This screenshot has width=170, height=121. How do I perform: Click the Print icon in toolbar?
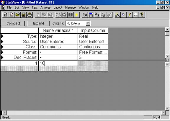click(30, 15)
